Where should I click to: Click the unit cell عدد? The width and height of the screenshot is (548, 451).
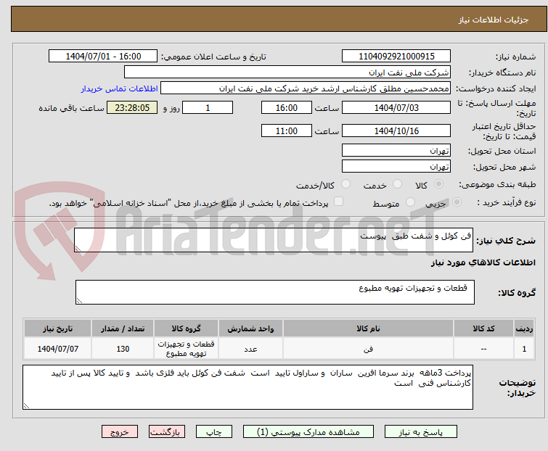tap(250, 348)
